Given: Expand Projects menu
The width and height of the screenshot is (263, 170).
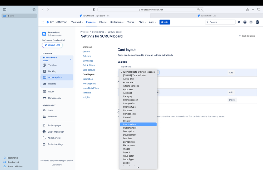Looking at the screenshot, I should click(91, 22).
